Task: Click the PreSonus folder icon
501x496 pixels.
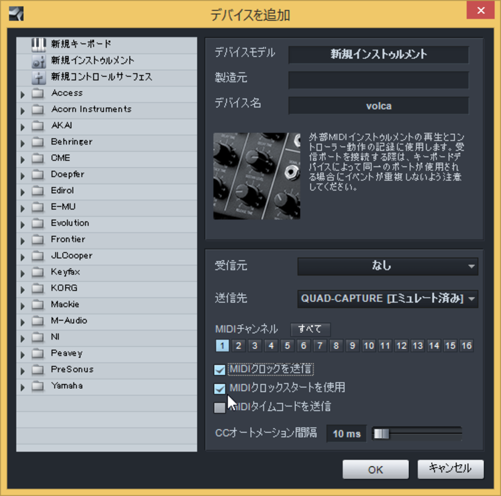Action: click(38, 370)
